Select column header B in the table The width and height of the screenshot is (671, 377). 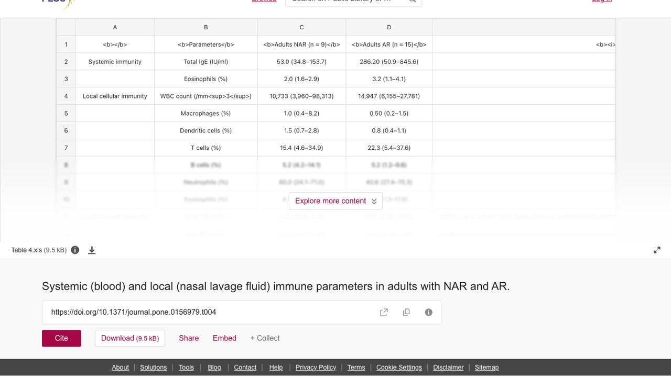click(x=206, y=27)
